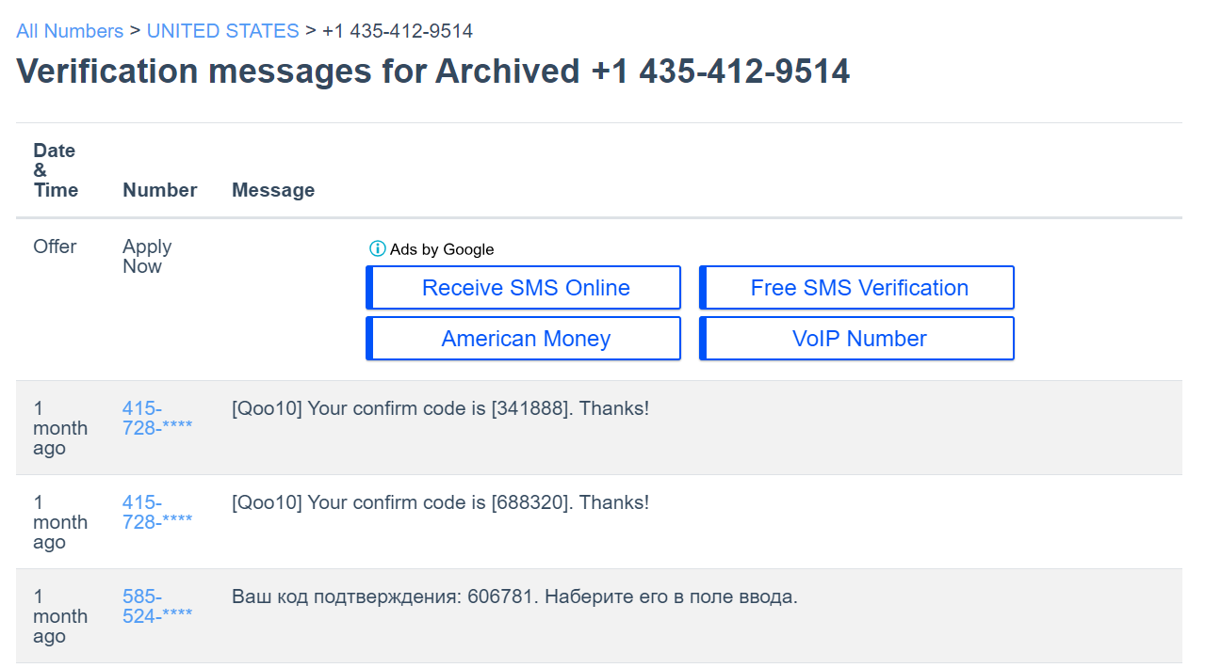Viewport: 1205px width, 668px height.
Task: Open the VoIP Number ad
Action: pos(855,338)
